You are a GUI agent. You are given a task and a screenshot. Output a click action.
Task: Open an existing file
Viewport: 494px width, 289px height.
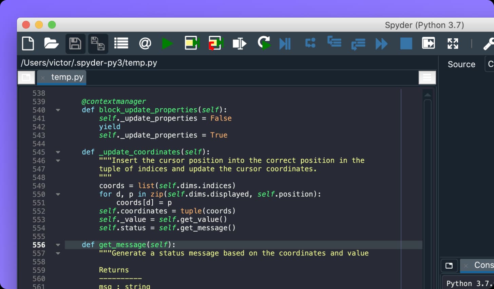51,43
